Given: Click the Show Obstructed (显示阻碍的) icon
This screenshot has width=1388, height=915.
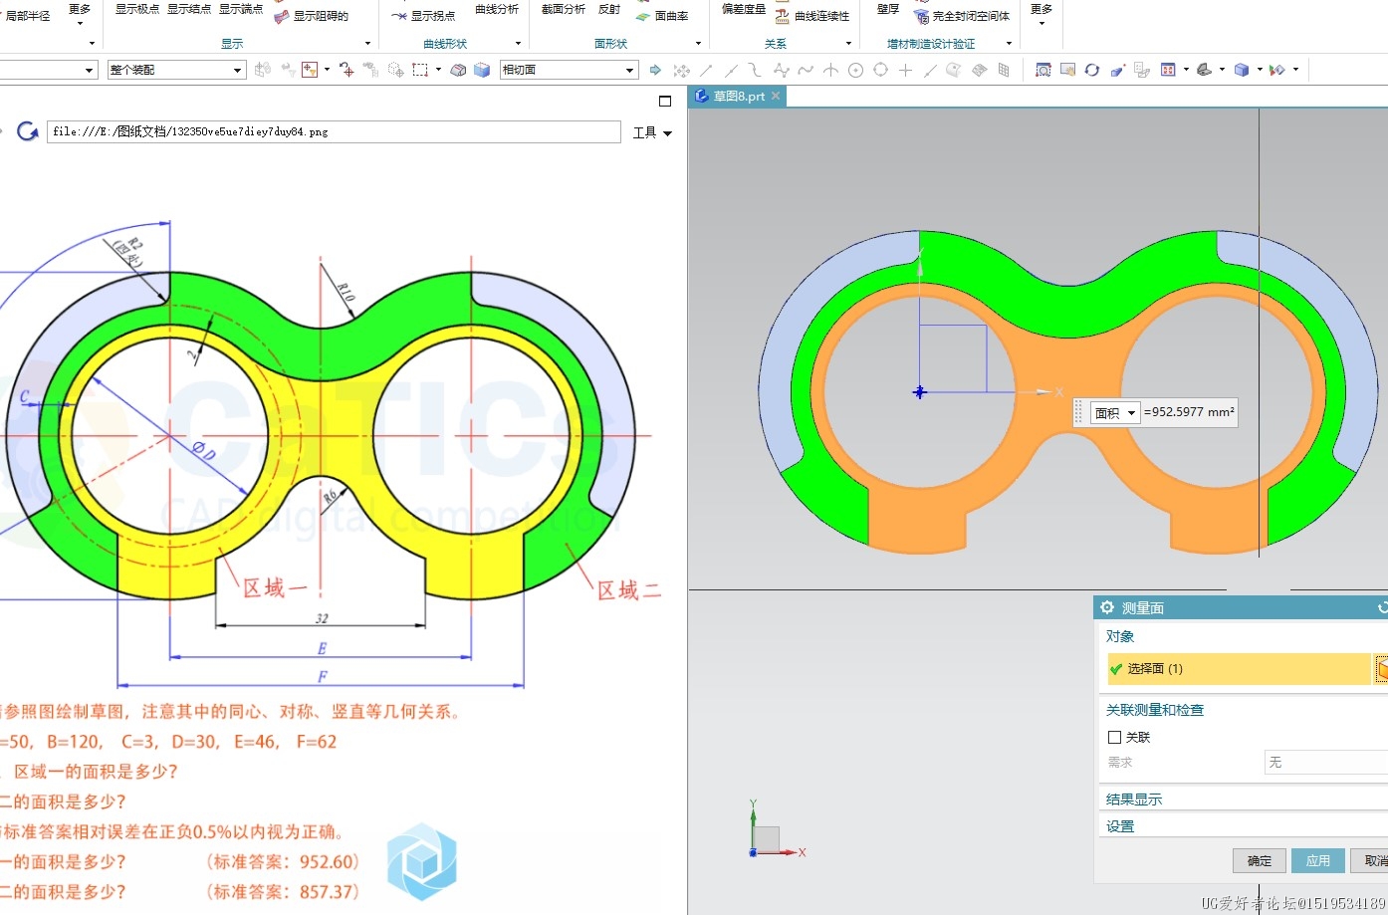Looking at the screenshot, I should pyautogui.click(x=282, y=16).
